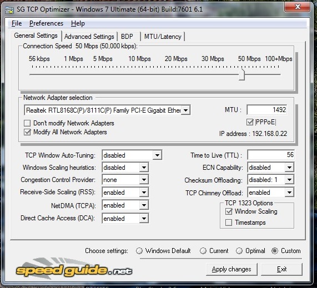This screenshot has height=288, width=317.
Task: Uncheck Modify All Network Adapters
Action: (x=27, y=132)
